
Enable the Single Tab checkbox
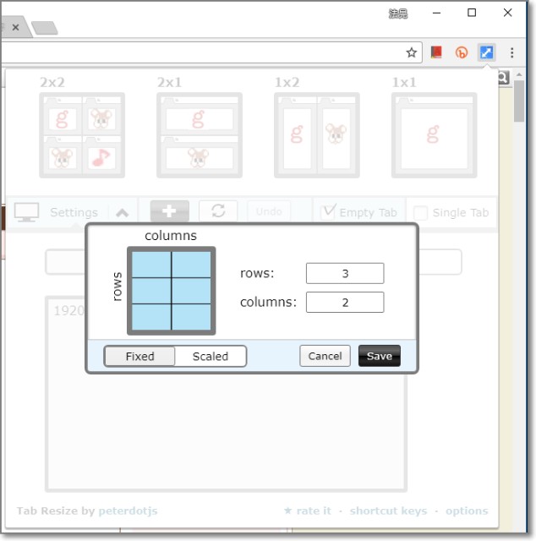click(x=420, y=213)
